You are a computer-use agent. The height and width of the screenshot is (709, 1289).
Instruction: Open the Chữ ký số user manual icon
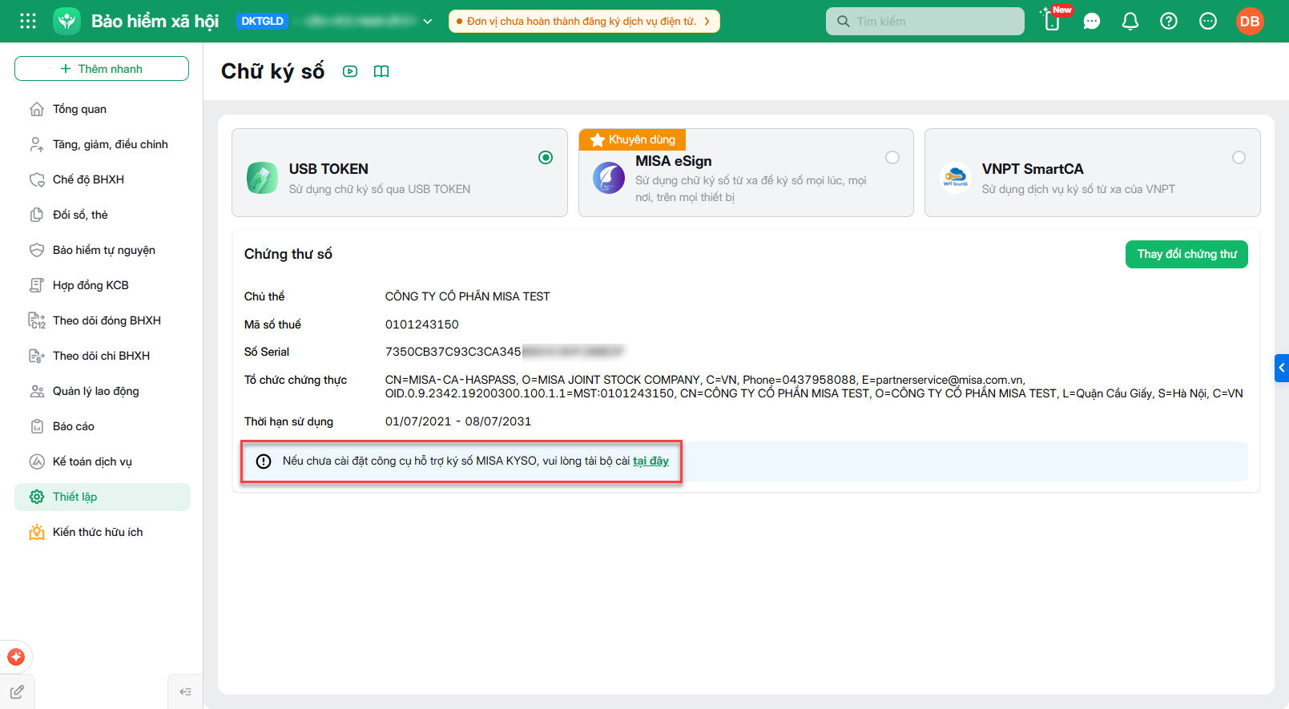tap(381, 71)
